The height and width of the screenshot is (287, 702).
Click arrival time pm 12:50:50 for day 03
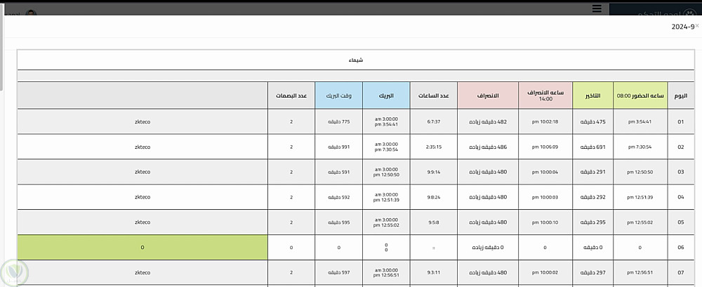point(640,172)
